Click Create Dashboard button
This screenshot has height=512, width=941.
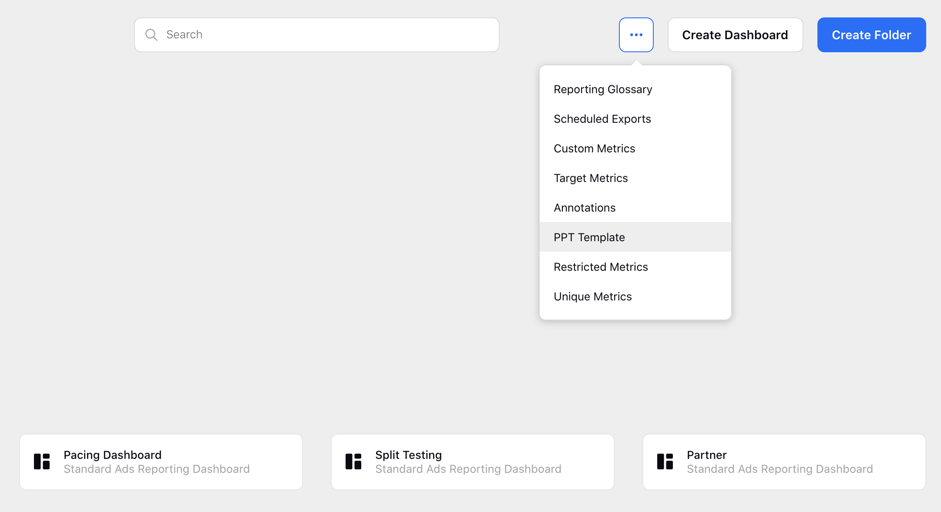pyautogui.click(x=734, y=35)
